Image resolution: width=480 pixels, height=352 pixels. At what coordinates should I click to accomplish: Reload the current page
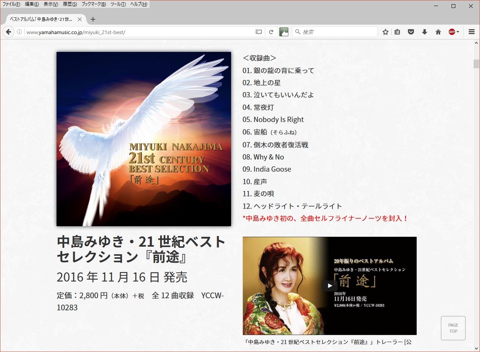(x=271, y=32)
